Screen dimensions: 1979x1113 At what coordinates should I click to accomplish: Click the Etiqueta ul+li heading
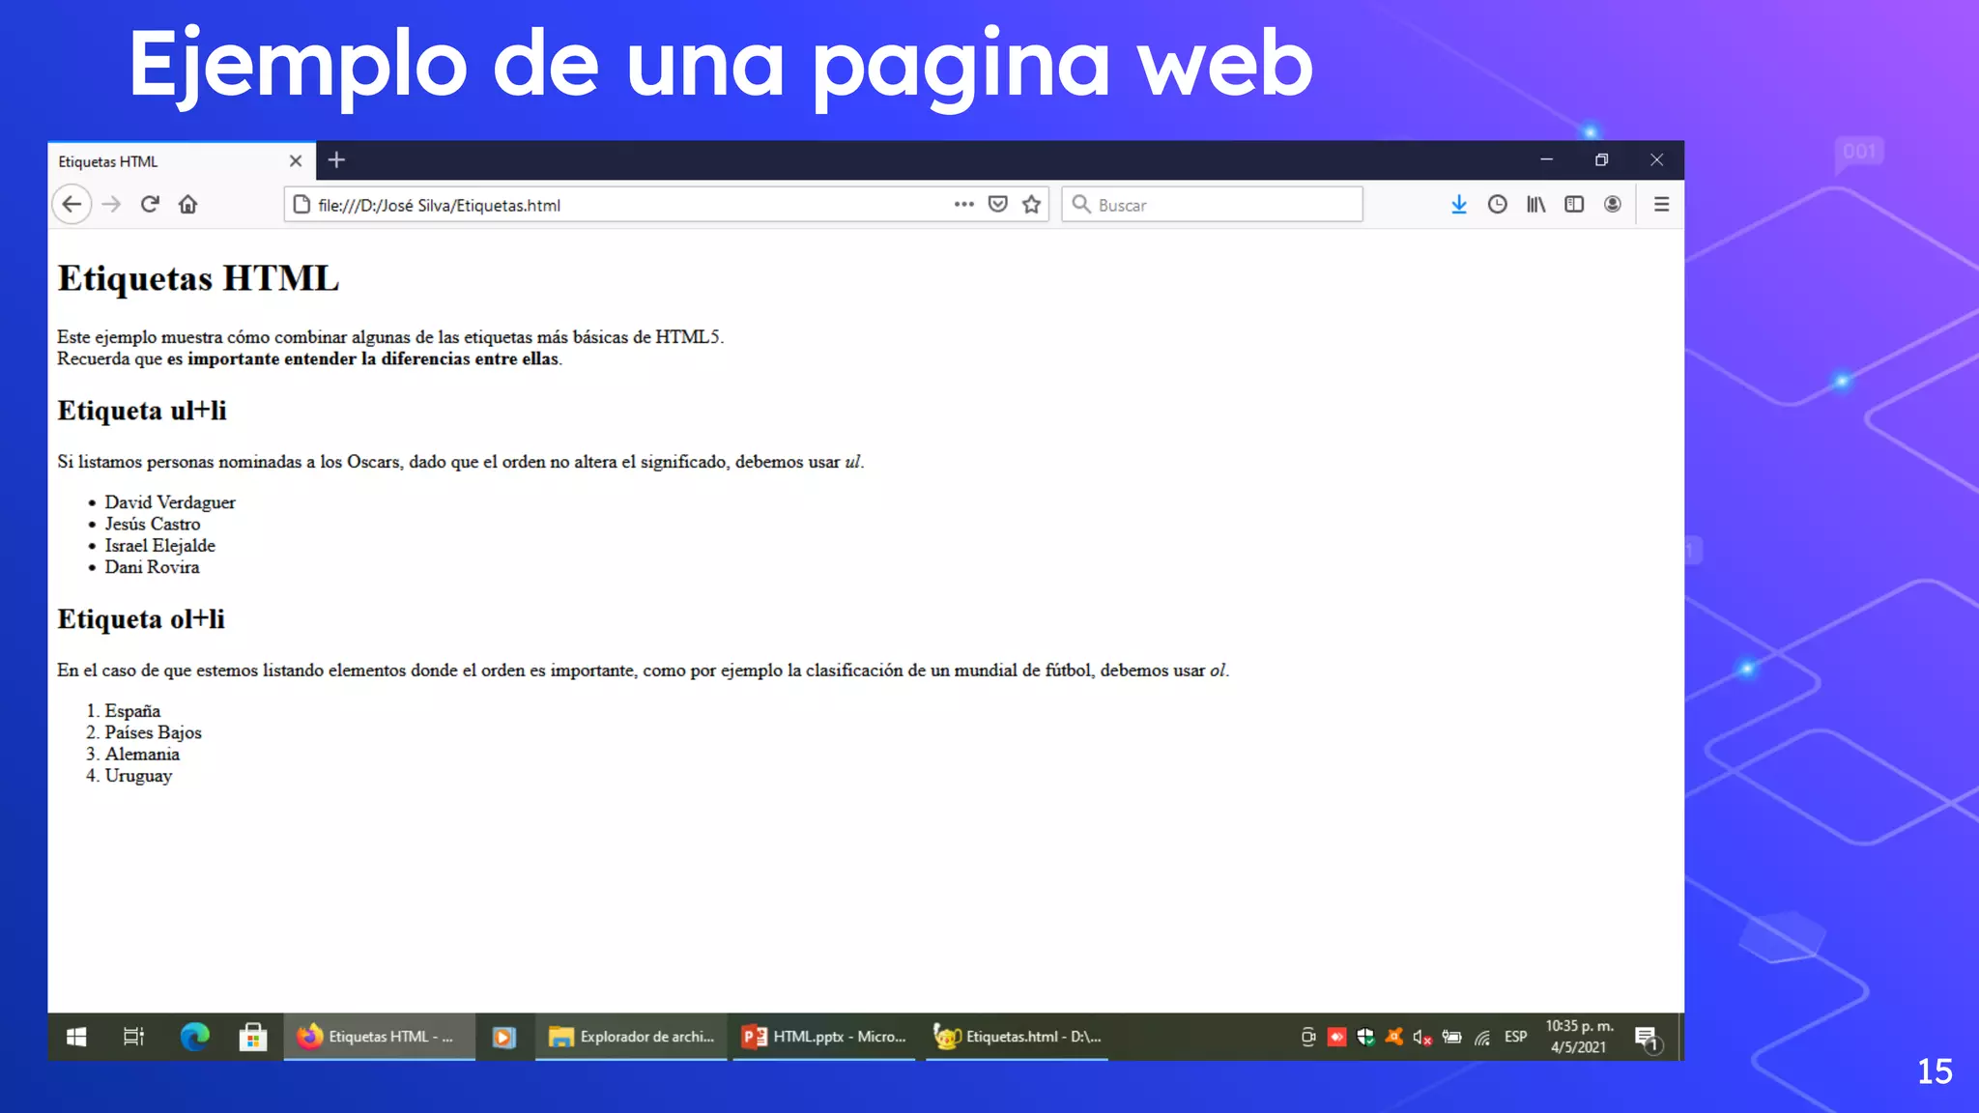tap(142, 411)
